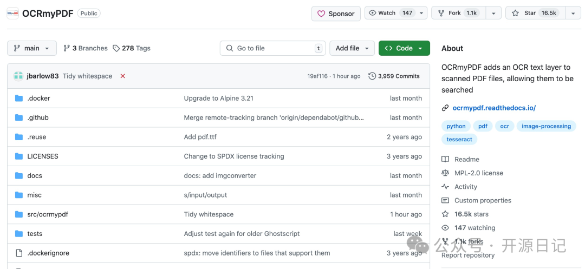Expand the Add file dropdown

pyautogui.click(x=352, y=48)
